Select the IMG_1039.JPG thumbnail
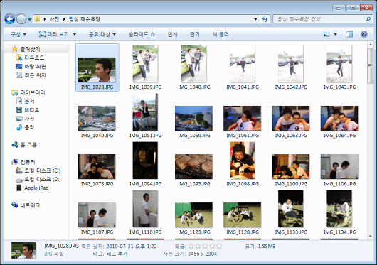Screen dimensions: 377x265 (x=145, y=64)
